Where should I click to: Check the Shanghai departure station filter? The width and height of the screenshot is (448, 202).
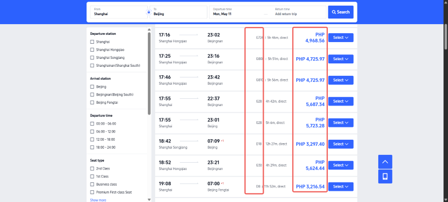click(x=92, y=42)
